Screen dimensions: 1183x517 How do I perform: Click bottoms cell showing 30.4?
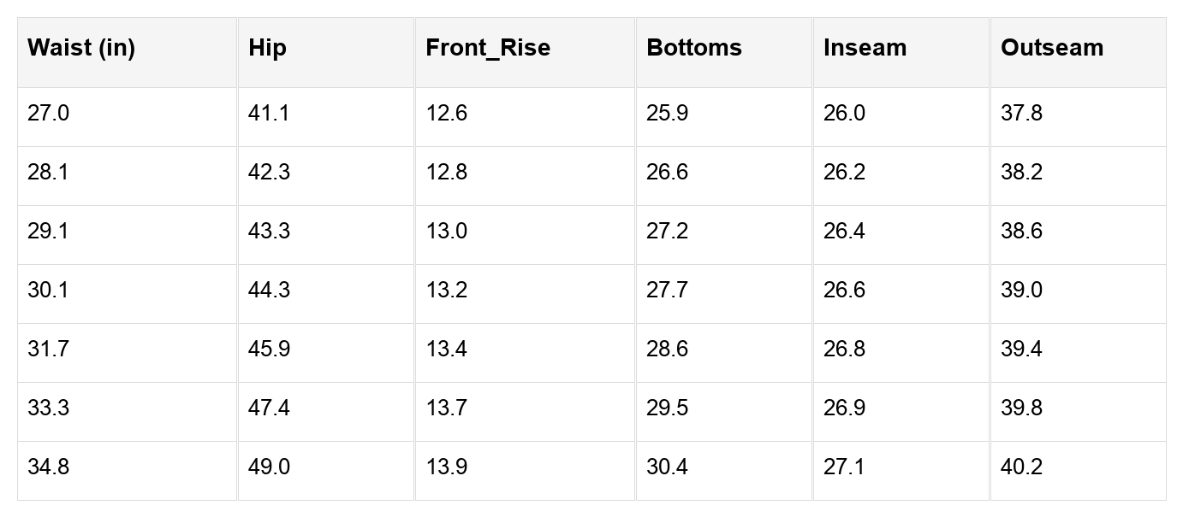point(724,471)
